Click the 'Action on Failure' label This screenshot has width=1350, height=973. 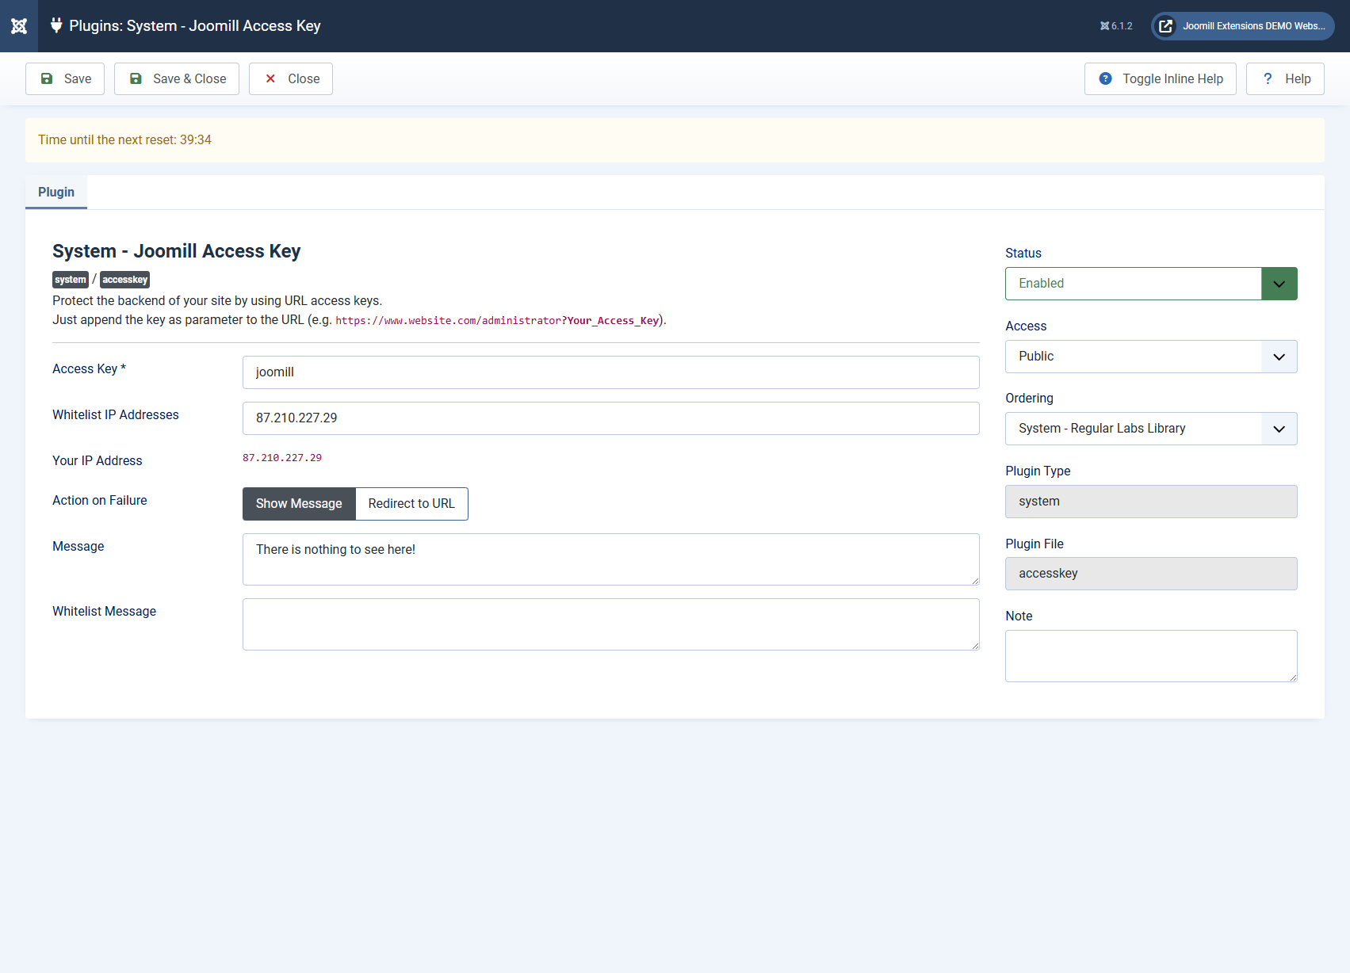coord(100,501)
